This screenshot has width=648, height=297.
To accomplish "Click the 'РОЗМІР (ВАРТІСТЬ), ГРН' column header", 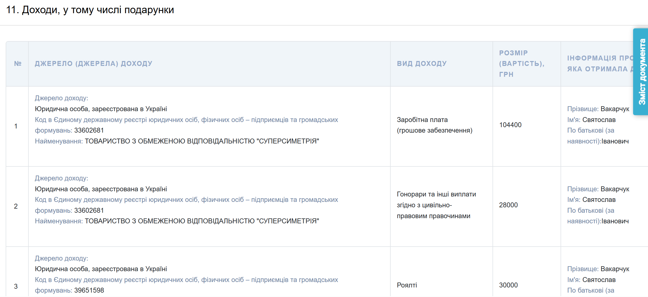I will pos(522,64).
